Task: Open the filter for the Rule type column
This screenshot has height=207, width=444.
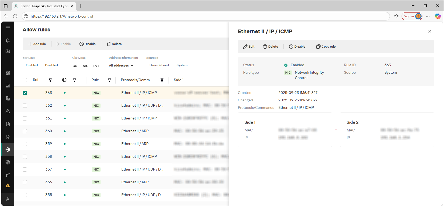Action: 109,80
